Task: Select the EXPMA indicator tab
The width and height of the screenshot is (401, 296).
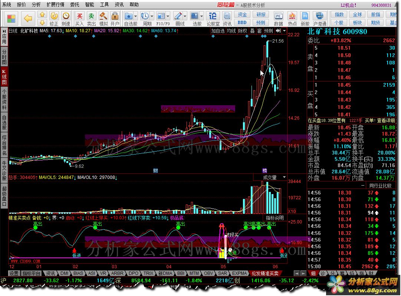Action: [x=239, y=273]
